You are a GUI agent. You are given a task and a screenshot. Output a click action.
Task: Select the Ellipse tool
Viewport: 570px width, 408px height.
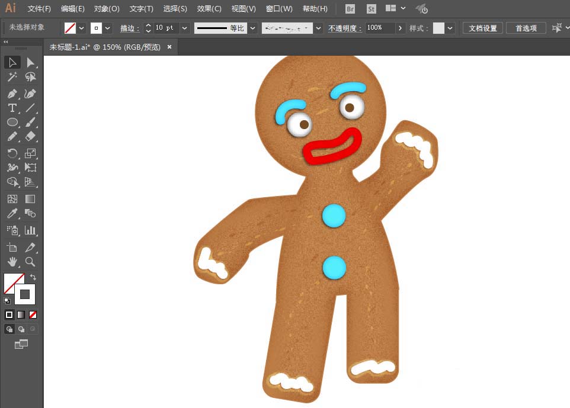coord(12,123)
